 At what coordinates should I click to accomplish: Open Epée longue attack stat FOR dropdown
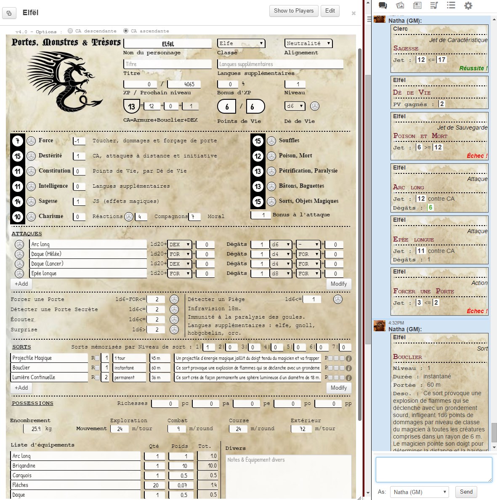[179, 274]
